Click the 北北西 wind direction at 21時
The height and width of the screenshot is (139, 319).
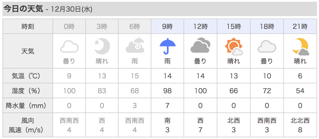tap(300, 121)
